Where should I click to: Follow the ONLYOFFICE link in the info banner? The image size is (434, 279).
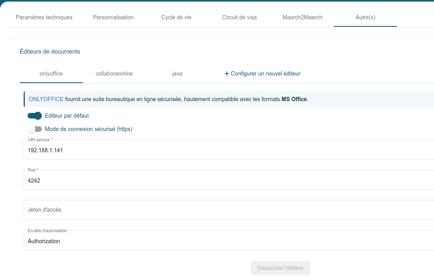coord(46,99)
